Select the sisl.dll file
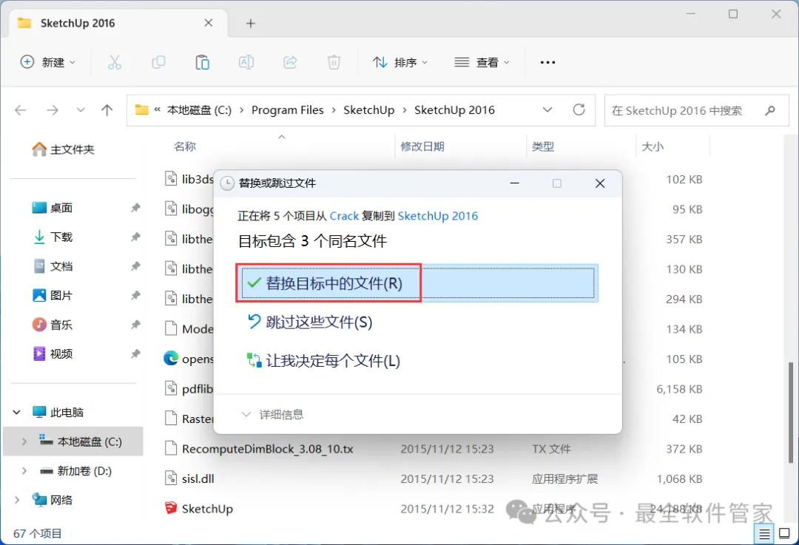The image size is (799, 545). pos(198,478)
